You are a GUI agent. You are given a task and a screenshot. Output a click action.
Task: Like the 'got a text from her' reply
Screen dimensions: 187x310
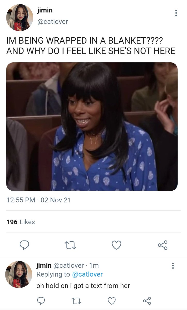(x=112, y=301)
